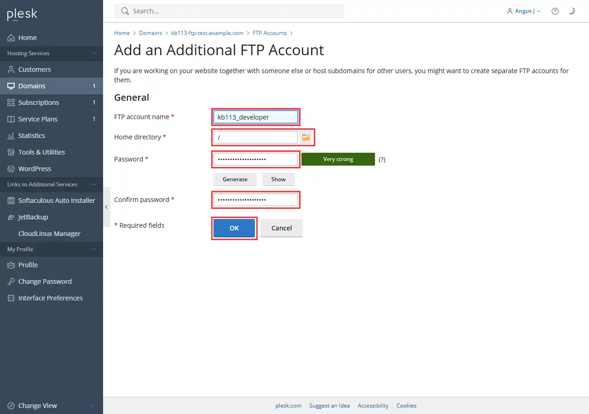
Task: Open JetBackup from the sidebar
Action: click(52, 217)
